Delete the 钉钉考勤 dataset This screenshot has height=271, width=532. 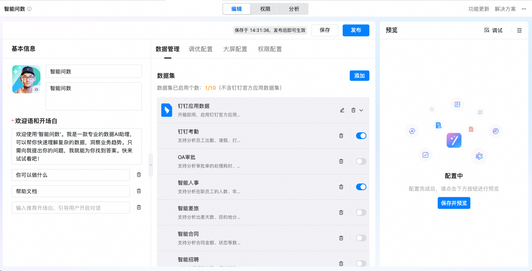click(x=341, y=136)
